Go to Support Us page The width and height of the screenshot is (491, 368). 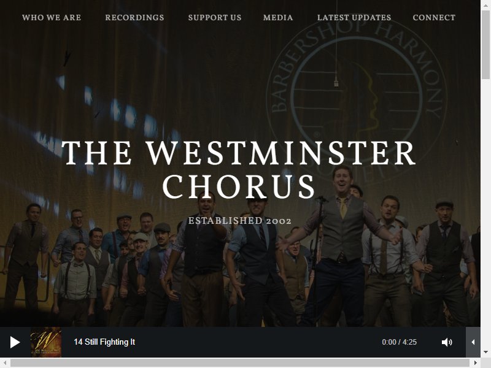[215, 18]
